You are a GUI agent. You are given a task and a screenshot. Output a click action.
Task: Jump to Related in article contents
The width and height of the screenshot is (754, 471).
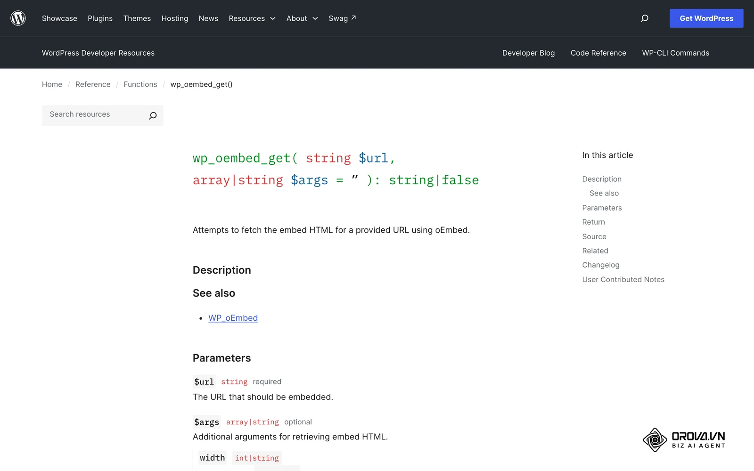coord(595,251)
